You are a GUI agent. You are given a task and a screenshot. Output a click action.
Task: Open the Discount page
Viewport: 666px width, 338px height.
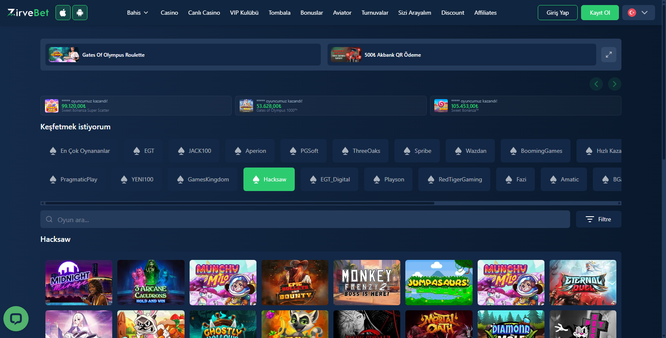coord(453,13)
